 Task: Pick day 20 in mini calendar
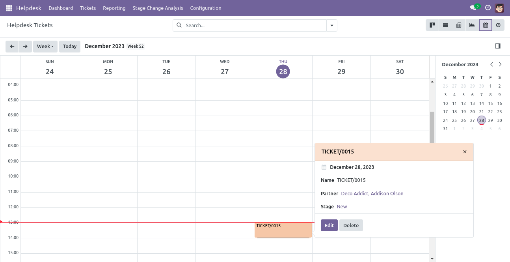coord(473,112)
